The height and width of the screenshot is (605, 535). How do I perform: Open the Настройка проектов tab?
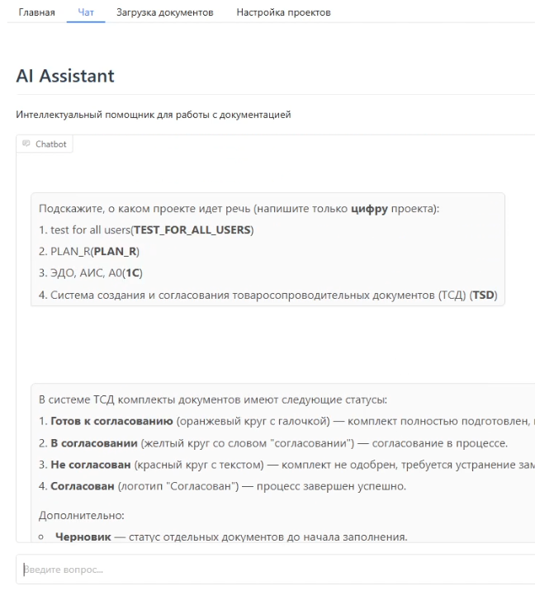pyautogui.click(x=283, y=12)
